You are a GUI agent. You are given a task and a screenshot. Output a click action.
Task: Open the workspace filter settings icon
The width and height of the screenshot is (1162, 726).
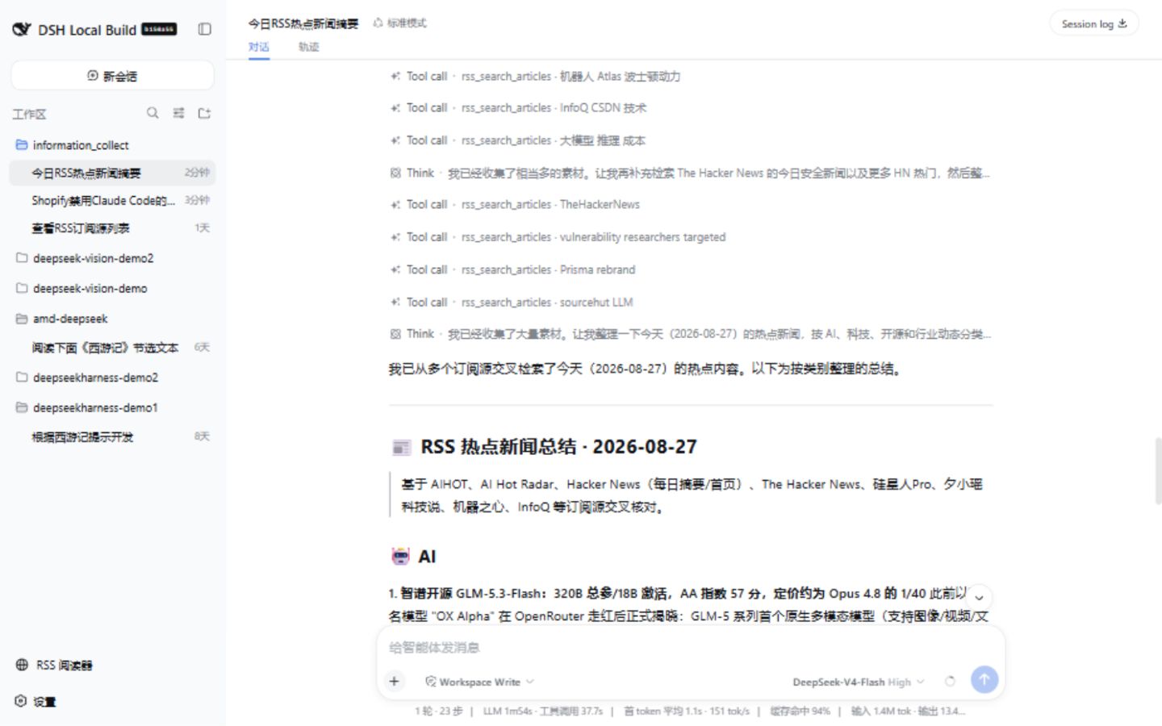178,113
